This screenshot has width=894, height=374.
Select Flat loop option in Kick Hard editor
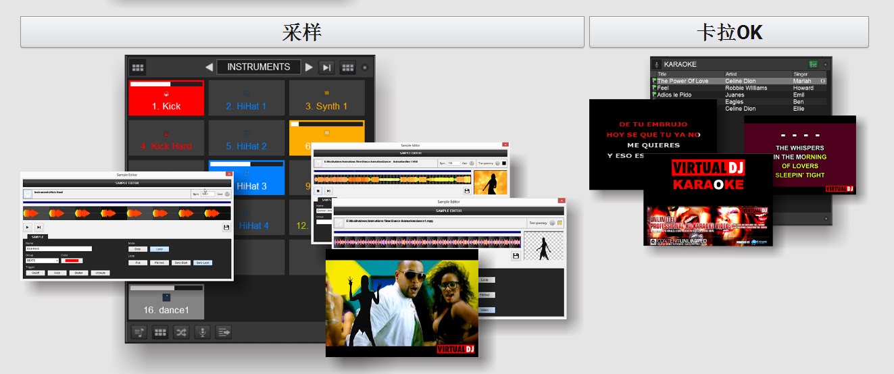pos(137,263)
